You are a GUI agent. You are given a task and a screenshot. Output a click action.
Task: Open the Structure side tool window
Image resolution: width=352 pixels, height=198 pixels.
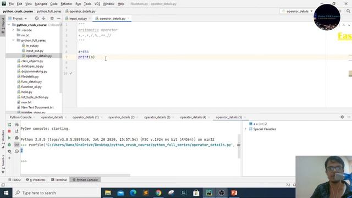(3, 139)
